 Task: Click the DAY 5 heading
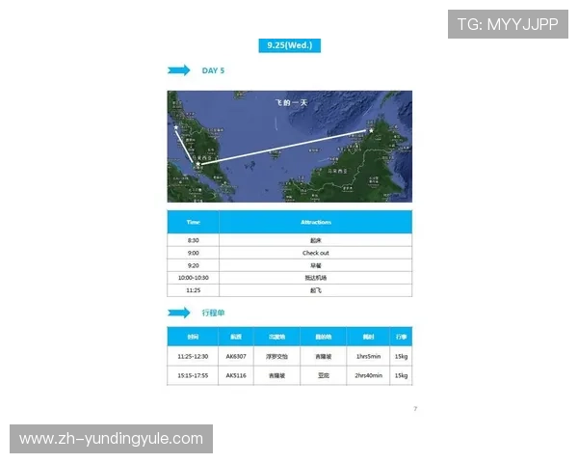pyautogui.click(x=213, y=70)
